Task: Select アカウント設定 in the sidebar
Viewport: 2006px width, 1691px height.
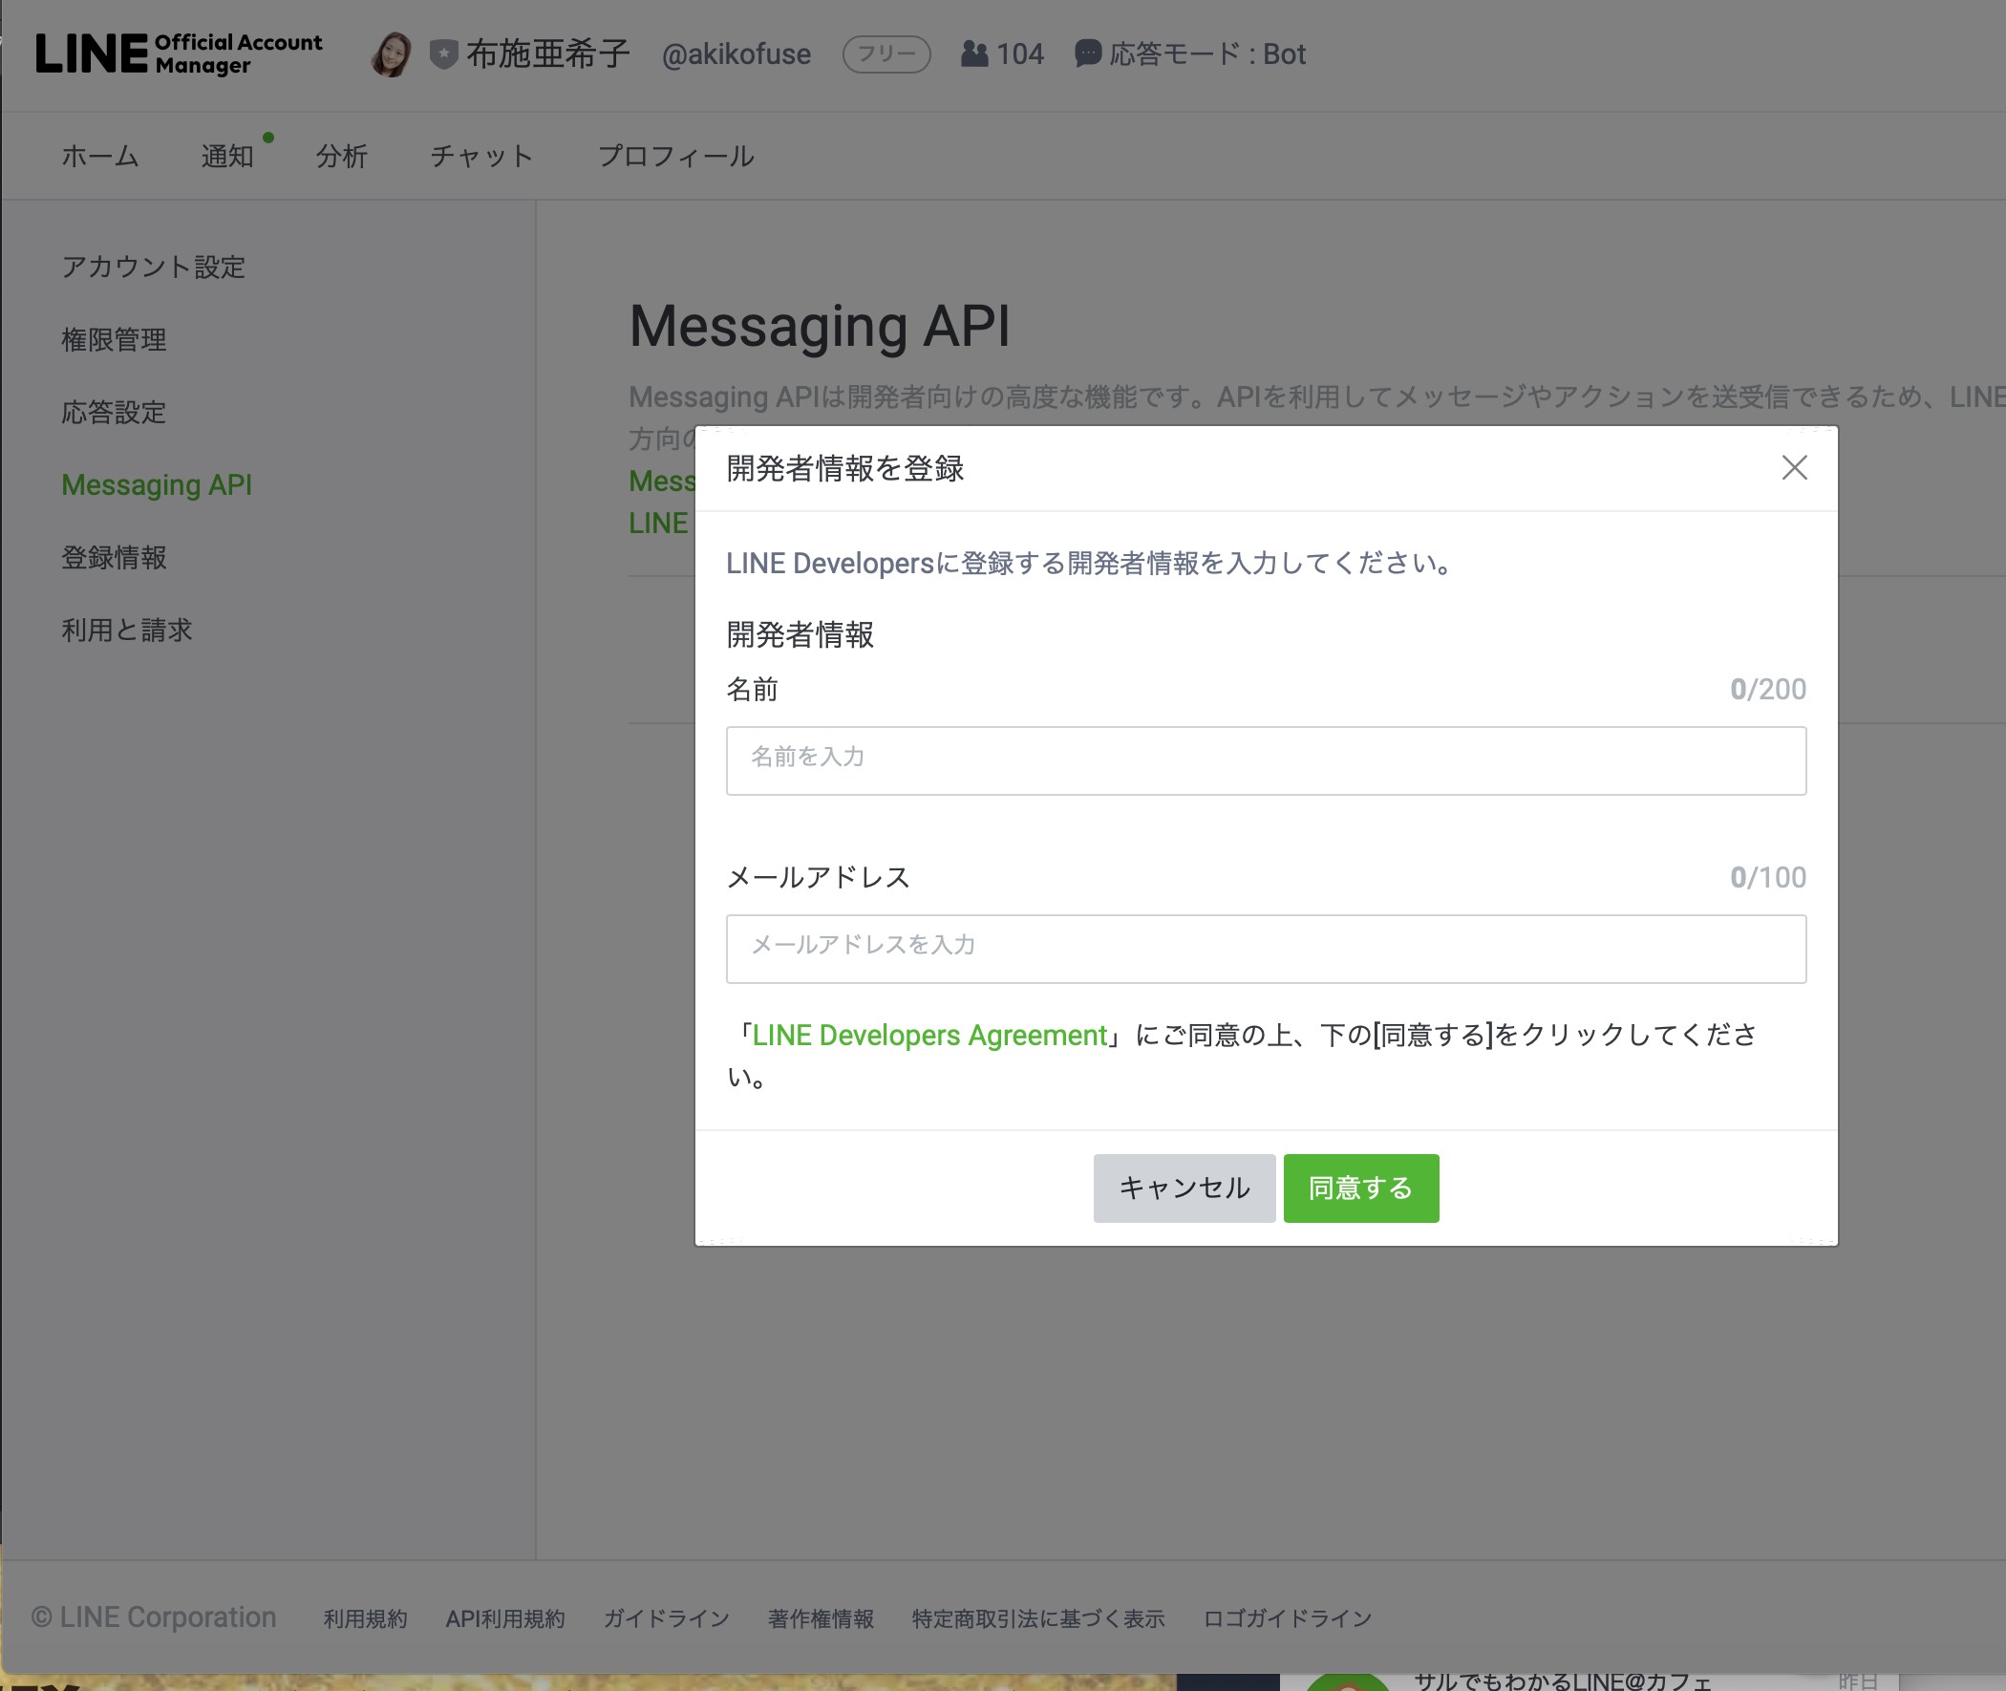Action: [x=155, y=267]
